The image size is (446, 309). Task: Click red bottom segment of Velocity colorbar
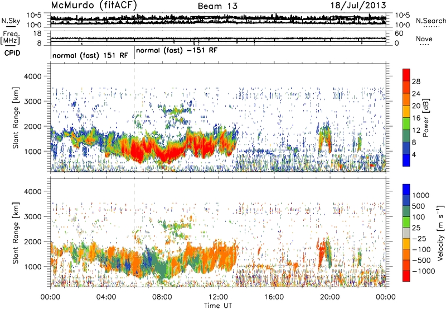pos(406,276)
